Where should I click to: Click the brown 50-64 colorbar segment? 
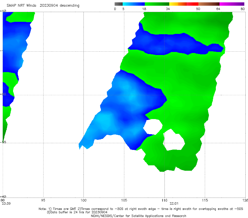coord(209,4)
